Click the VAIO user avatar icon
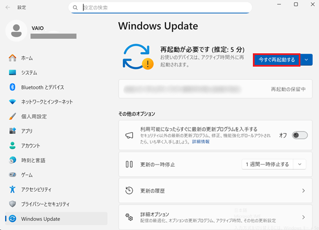Screen dimensions: 319x230 (16, 31)
